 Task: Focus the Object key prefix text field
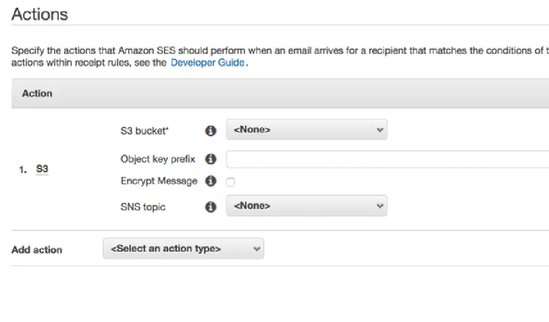[387, 159]
